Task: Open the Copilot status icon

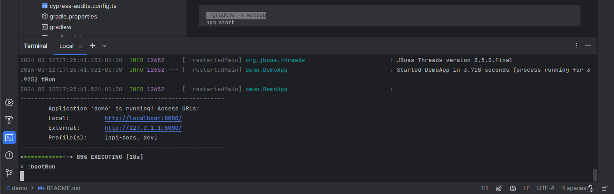Action: click(x=513, y=188)
